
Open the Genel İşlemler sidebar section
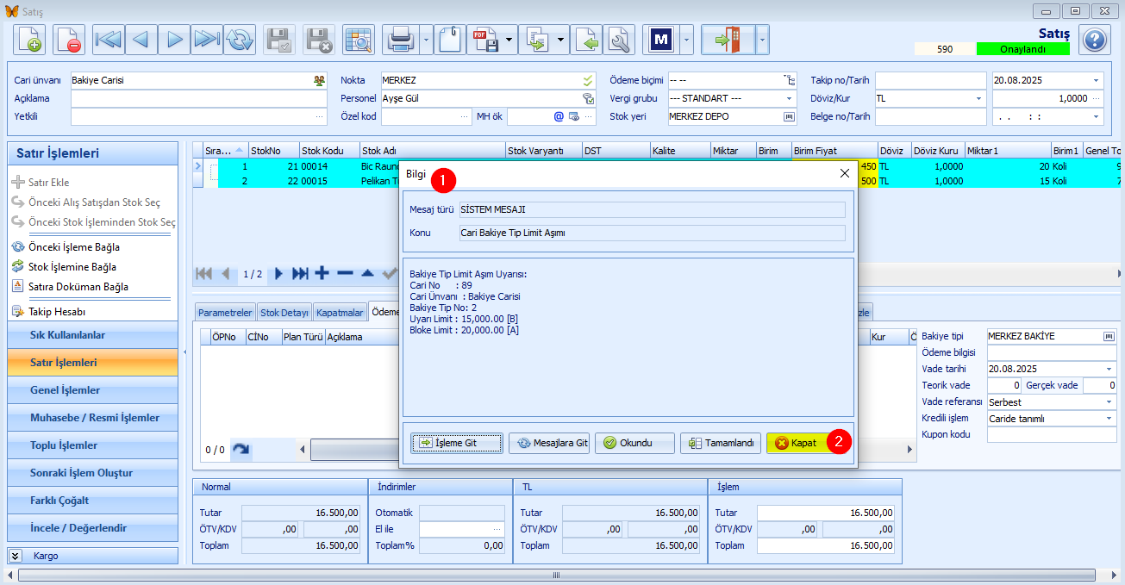pyautogui.click(x=66, y=390)
